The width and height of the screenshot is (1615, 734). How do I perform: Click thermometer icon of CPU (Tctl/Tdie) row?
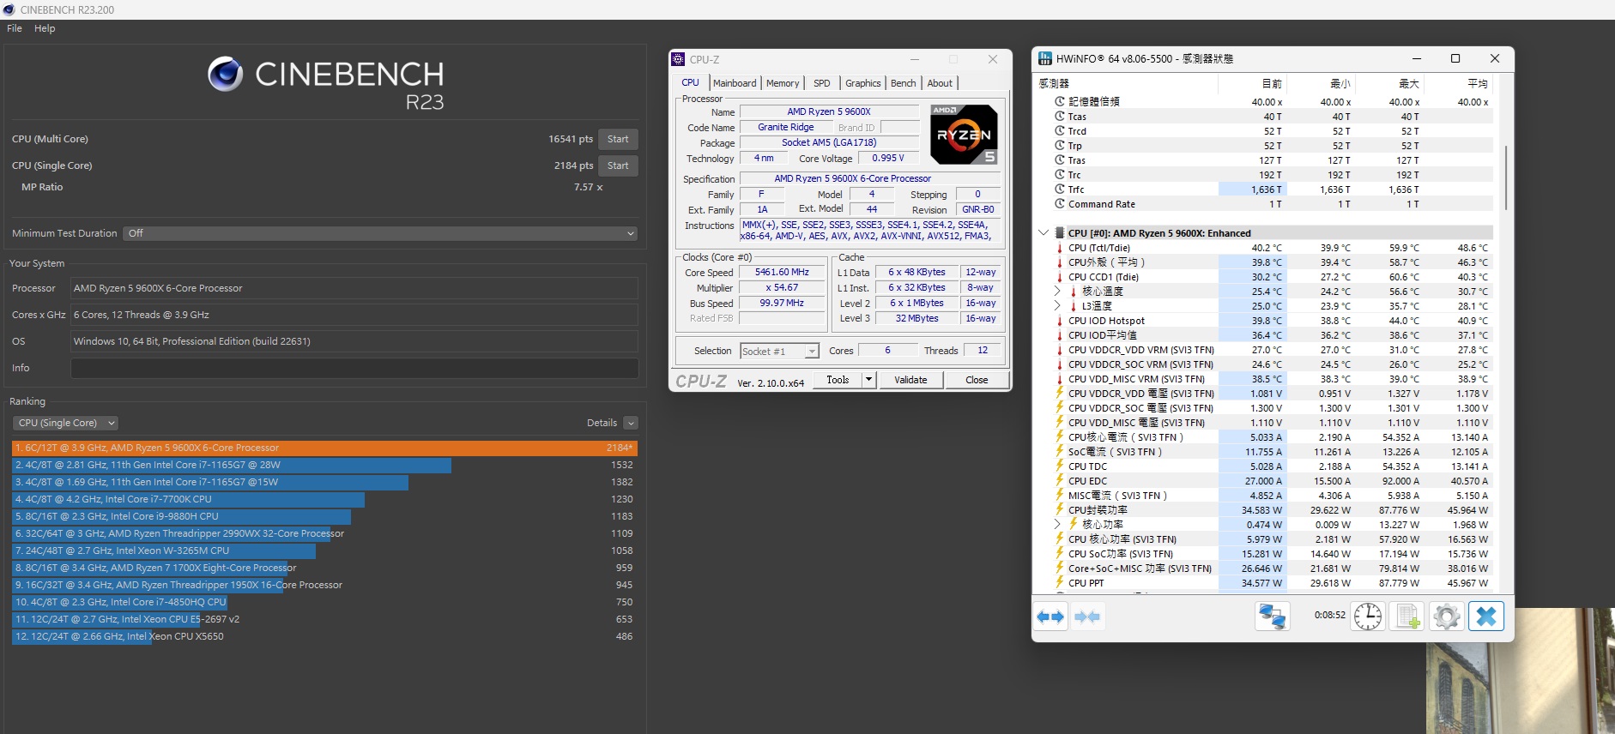[x=1059, y=248]
